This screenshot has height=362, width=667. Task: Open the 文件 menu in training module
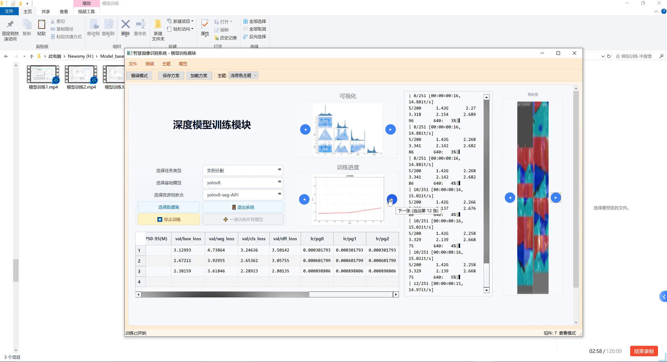coord(133,64)
